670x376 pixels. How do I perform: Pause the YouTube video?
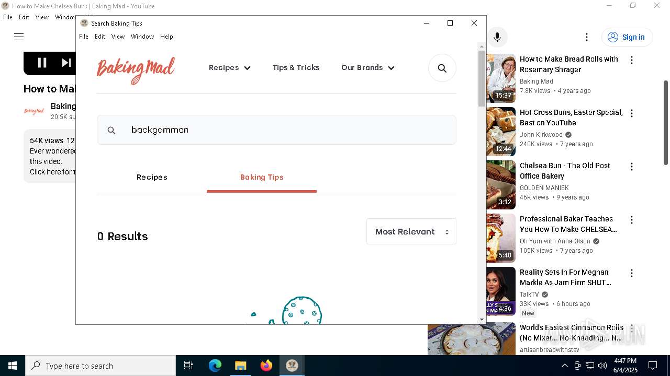[42, 63]
